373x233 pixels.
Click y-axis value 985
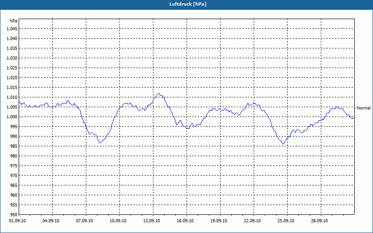(x=14, y=146)
